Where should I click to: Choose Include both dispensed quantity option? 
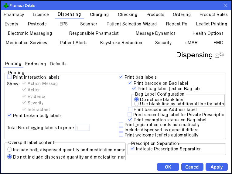(x=10, y=149)
